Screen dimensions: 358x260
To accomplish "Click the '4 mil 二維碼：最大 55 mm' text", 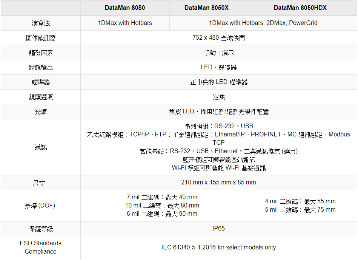I will pos(300,201).
